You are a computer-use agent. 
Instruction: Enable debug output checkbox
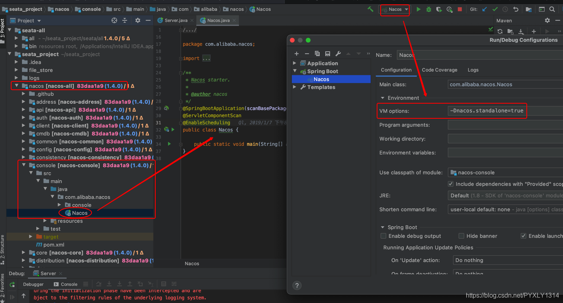pyautogui.click(x=383, y=236)
